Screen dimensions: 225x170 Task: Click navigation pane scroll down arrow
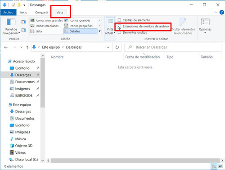click(43, 161)
